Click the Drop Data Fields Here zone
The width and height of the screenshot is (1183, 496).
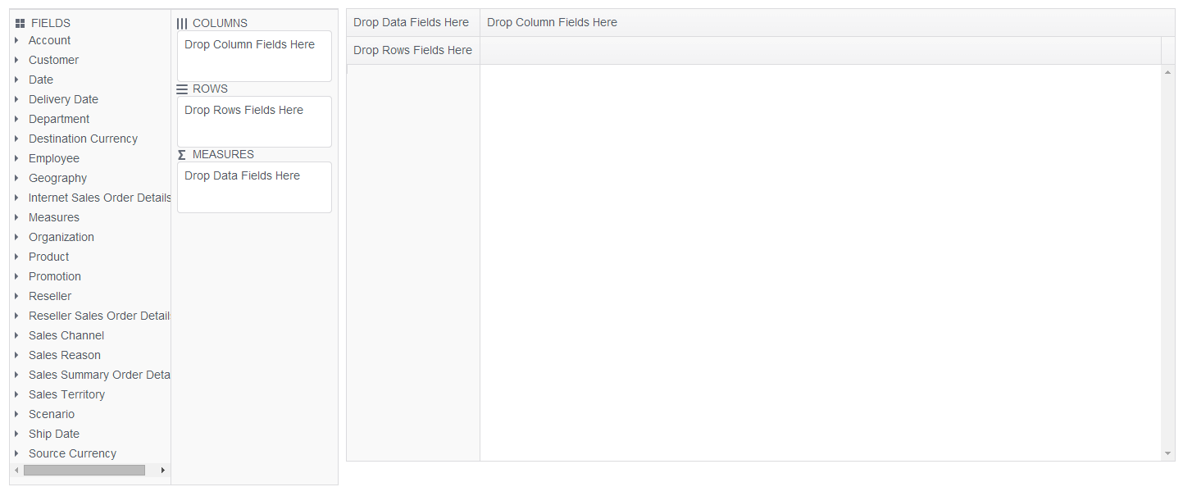[254, 187]
